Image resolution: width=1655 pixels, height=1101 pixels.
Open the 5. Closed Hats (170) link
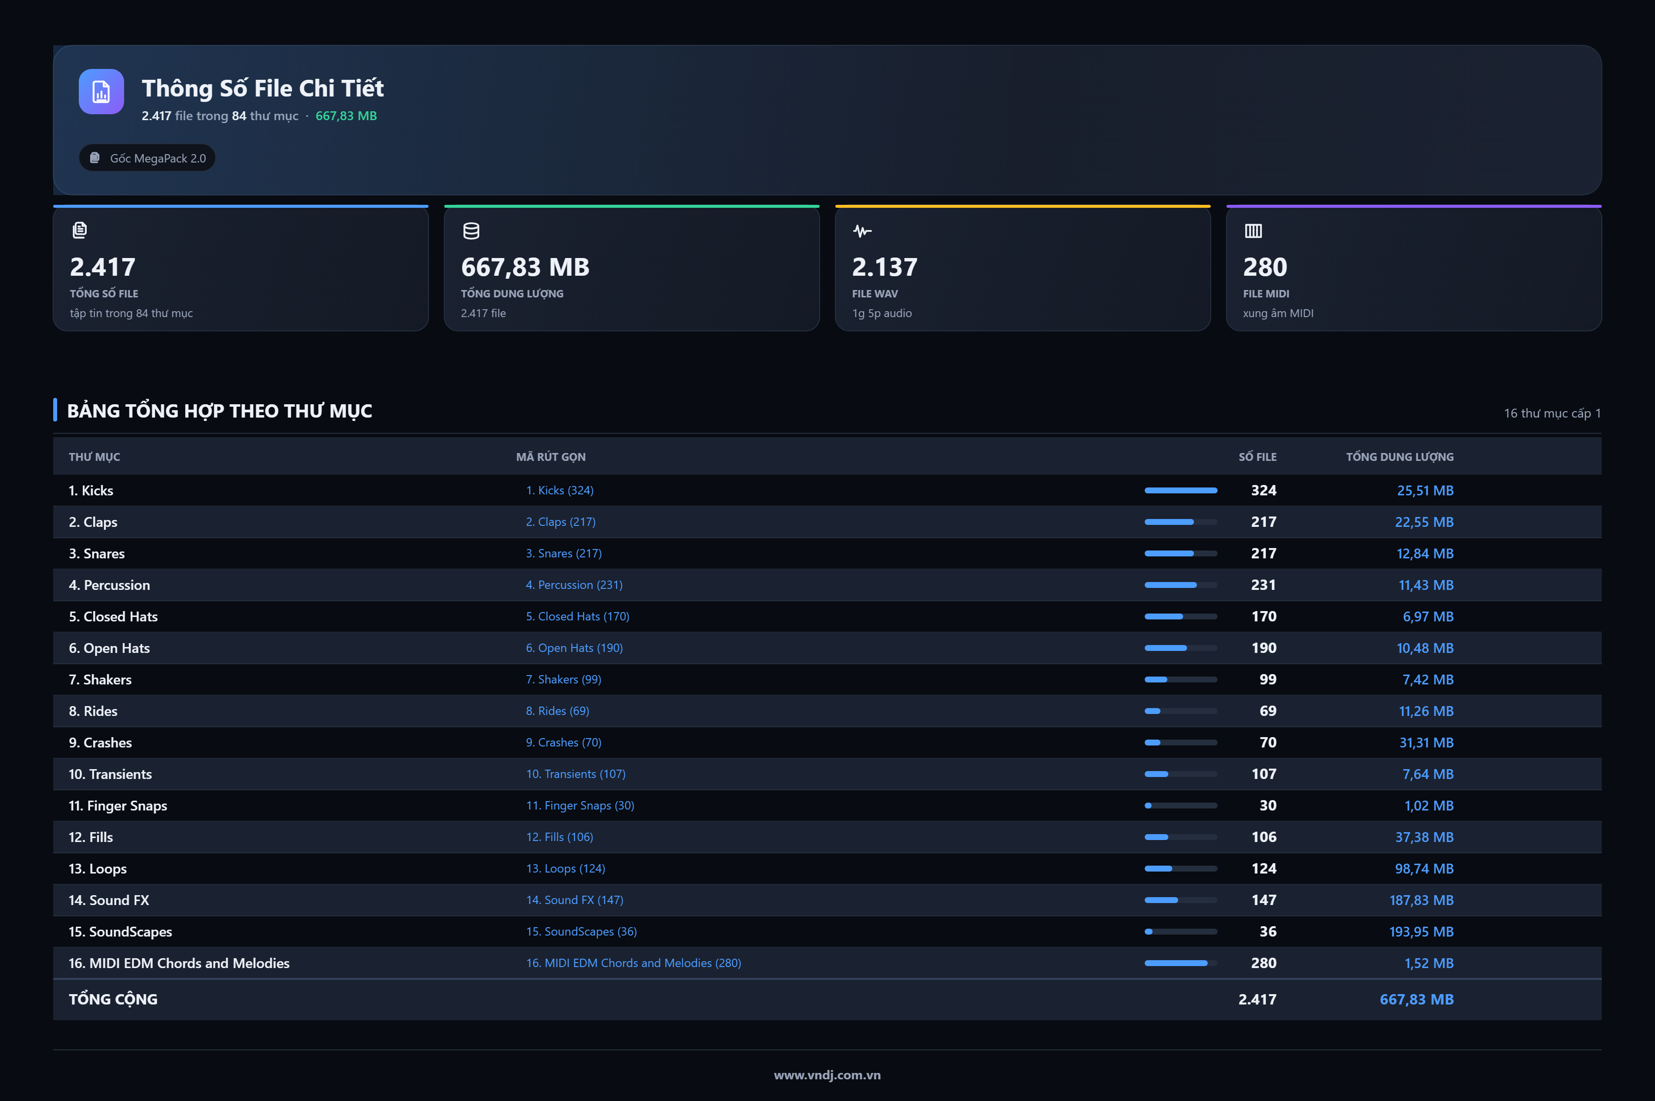[577, 616]
